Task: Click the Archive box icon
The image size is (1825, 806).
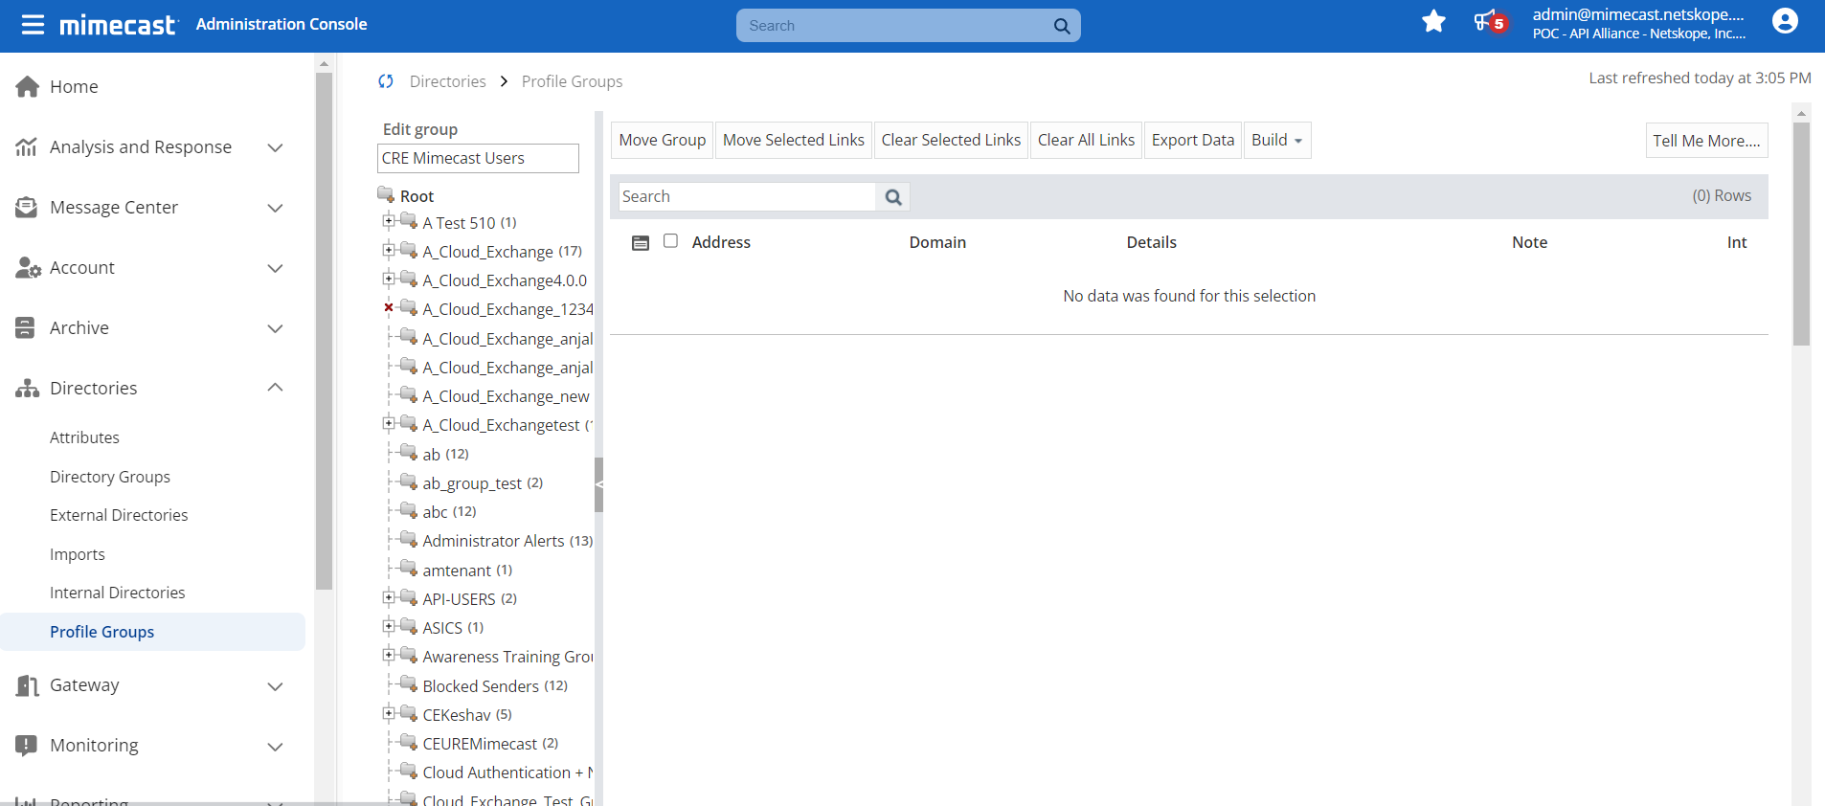Action: point(26,328)
